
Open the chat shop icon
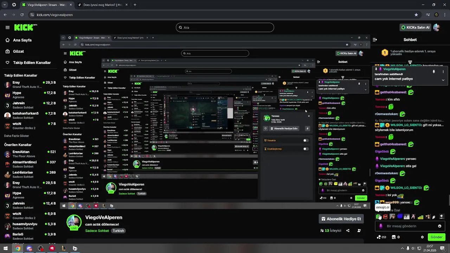pos(394,237)
